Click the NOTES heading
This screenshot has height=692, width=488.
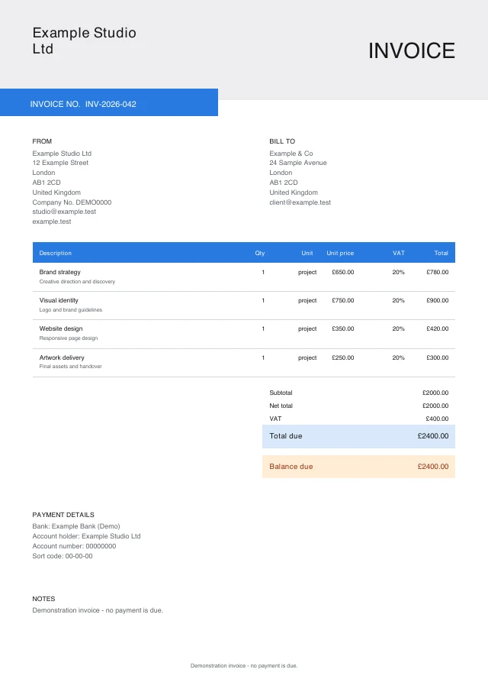43,599
